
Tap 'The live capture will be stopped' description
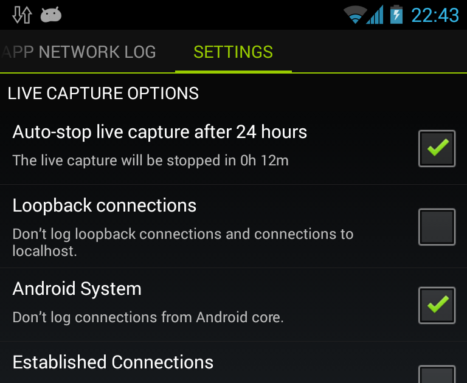[150, 160]
